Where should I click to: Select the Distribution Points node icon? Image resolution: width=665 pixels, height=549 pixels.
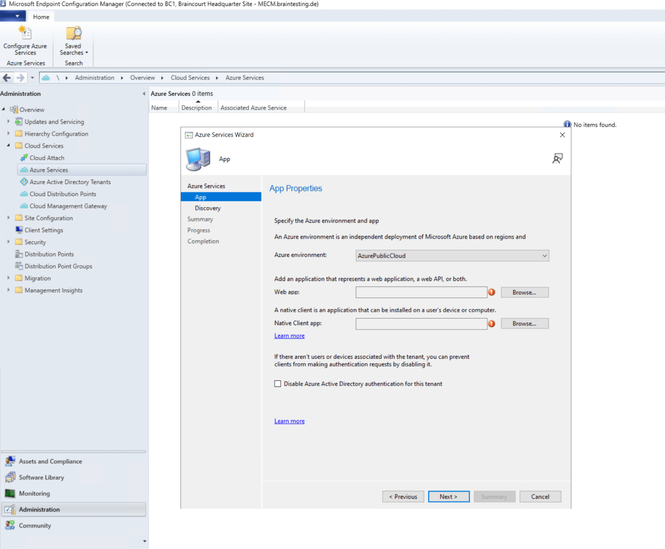point(20,254)
